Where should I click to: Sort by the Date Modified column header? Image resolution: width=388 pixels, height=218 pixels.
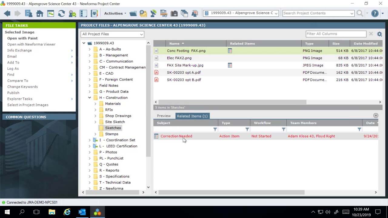(x=366, y=44)
